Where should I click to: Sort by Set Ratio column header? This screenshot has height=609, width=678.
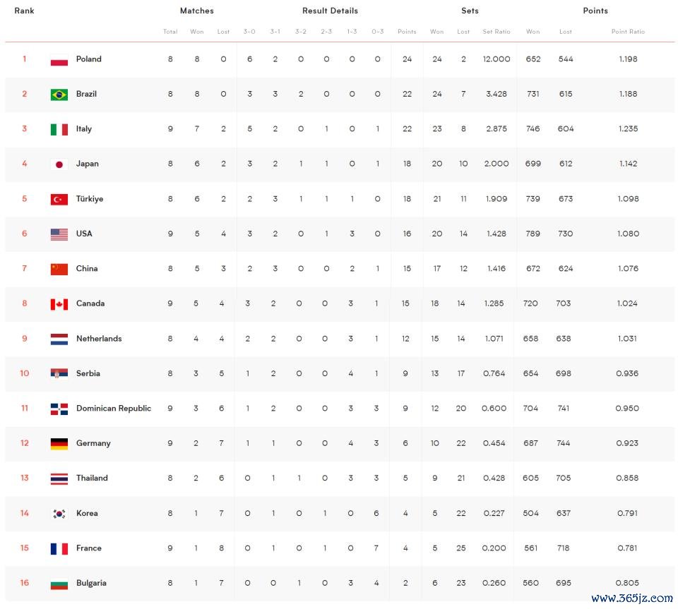[x=496, y=32]
